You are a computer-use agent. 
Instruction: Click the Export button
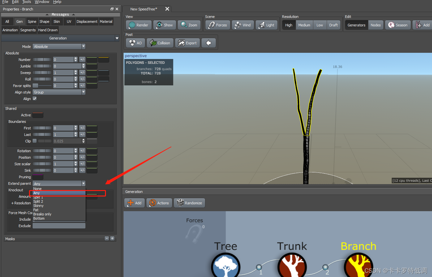point(187,43)
